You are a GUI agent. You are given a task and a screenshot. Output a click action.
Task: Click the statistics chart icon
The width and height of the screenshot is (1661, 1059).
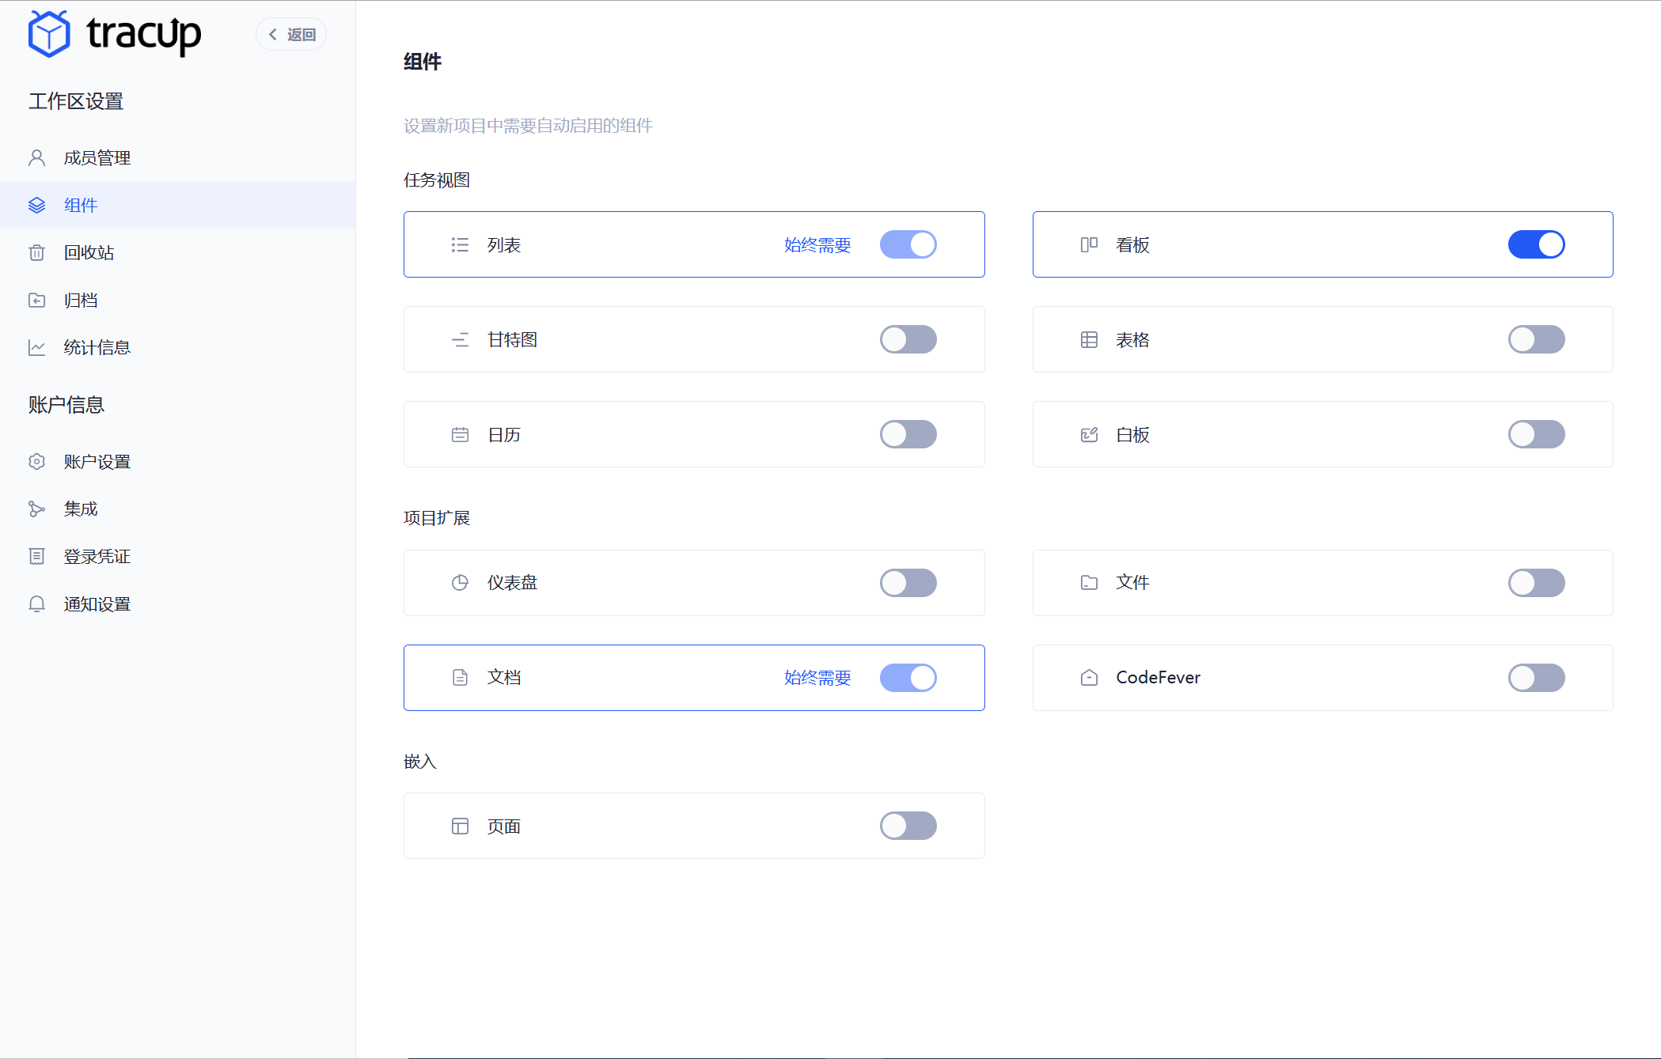[x=36, y=348]
